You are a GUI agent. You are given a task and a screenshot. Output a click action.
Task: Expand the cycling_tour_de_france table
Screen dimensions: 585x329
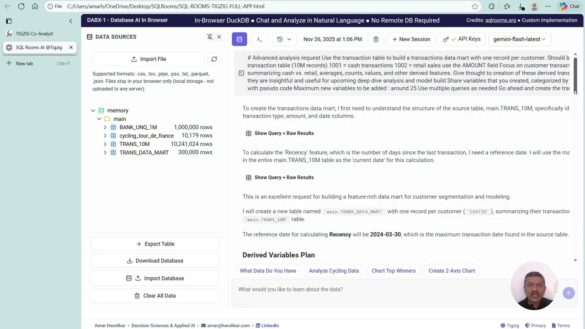coord(105,136)
